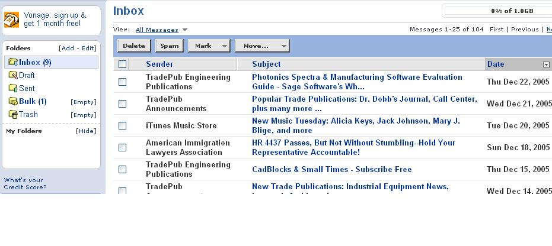Click the Date column sort arrow icon

pyautogui.click(x=546, y=64)
